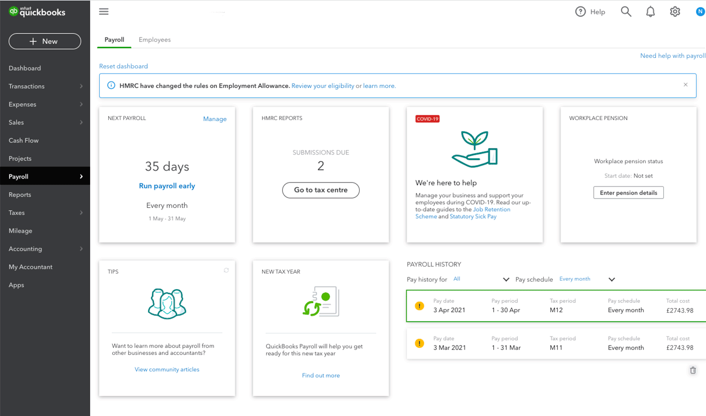Screen dimensions: 706x416
Task: Click Find out more link
Action: coord(321,375)
